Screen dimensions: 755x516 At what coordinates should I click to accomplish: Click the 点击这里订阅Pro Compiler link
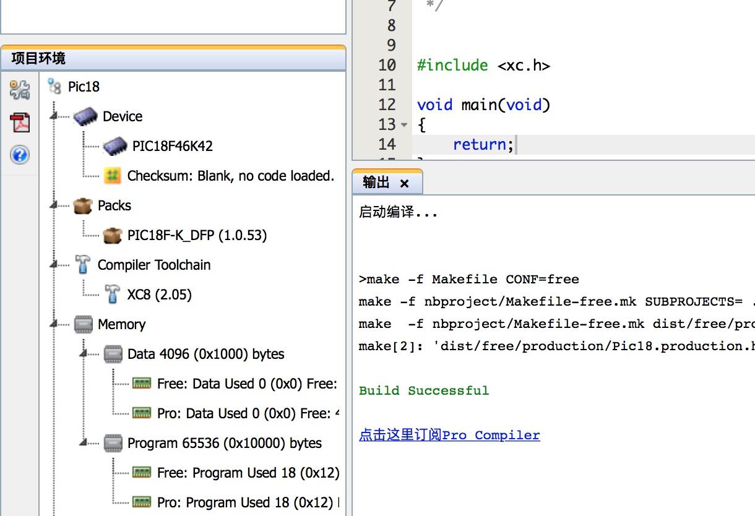pyautogui.click(x=449, y=435)
